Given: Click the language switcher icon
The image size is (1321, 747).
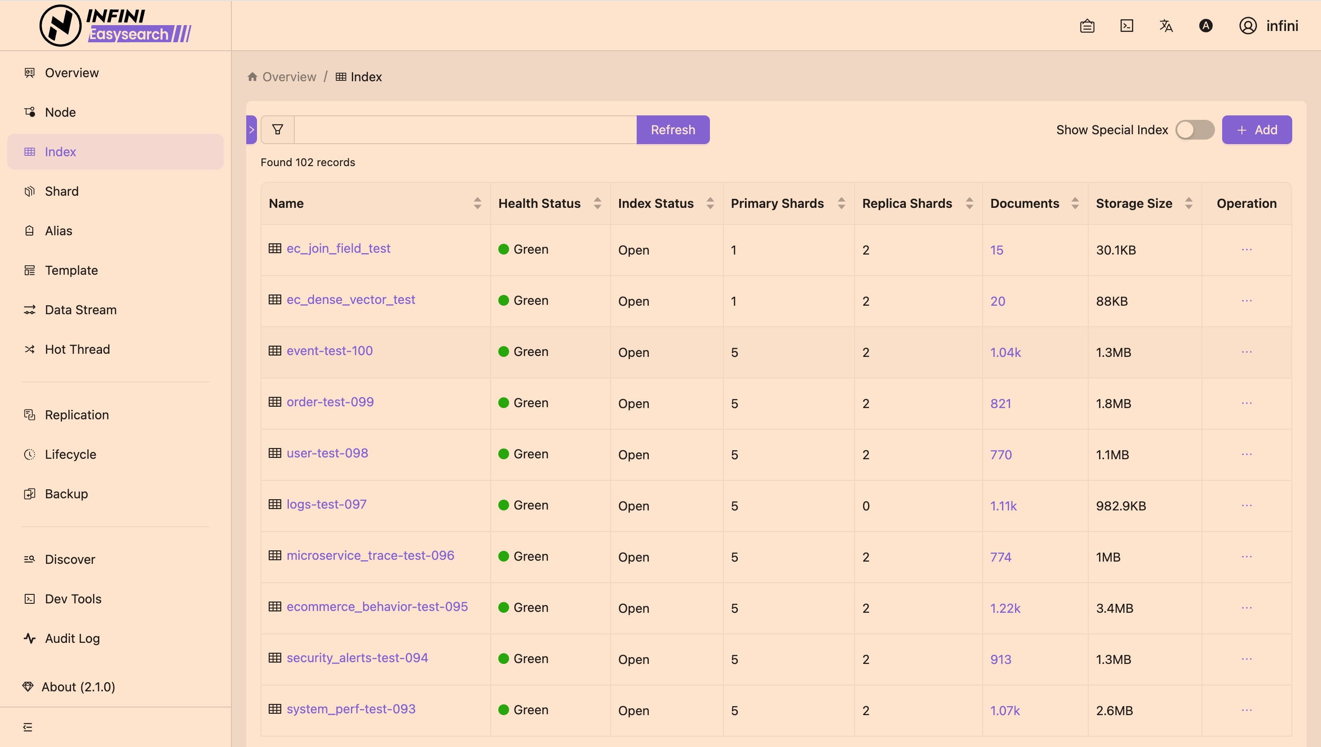Looking at the screenshot, I should 1166,26.
